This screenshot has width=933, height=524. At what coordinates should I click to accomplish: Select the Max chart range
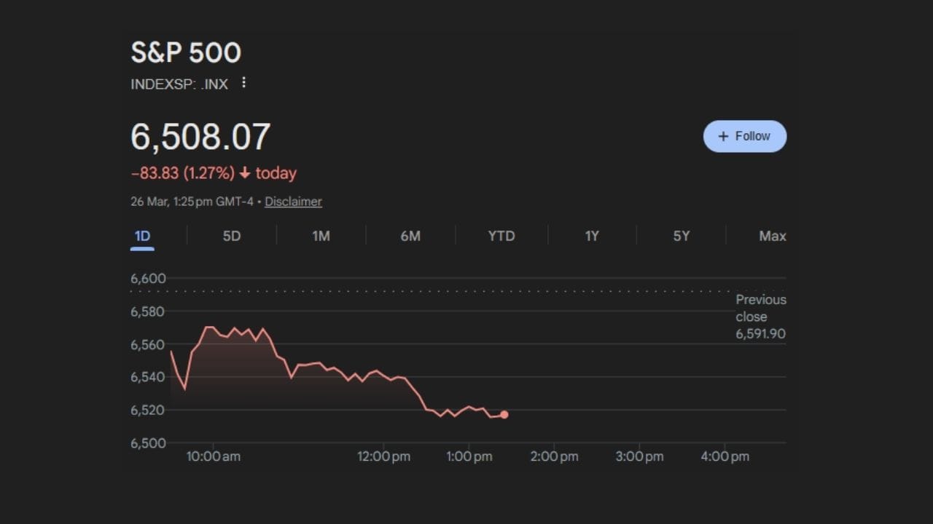point(773,236)
